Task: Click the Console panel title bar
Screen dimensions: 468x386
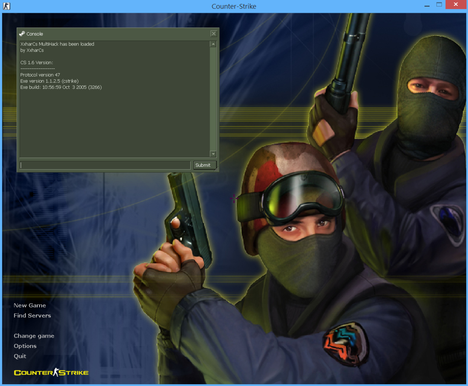Action: pyautogui.click(x=119, y=34)
